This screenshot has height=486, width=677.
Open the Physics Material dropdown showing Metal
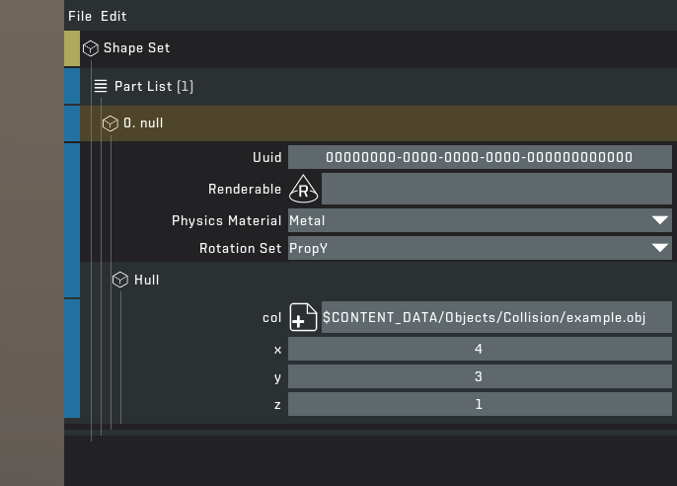(480, 220)
